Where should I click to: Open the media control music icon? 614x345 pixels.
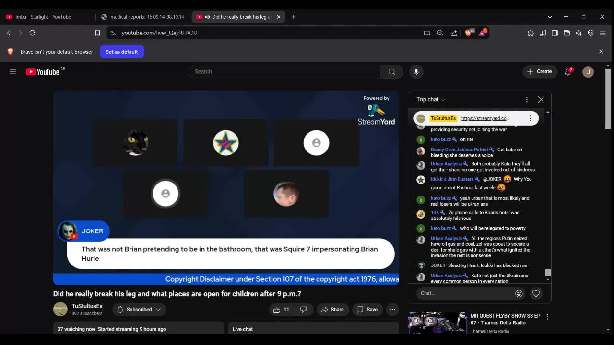coord(543,33)
